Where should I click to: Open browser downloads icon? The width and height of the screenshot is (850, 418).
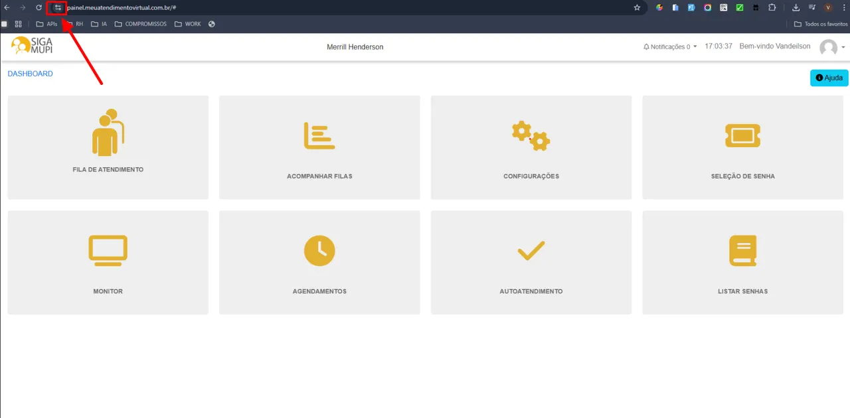click(x=796, y=7)
